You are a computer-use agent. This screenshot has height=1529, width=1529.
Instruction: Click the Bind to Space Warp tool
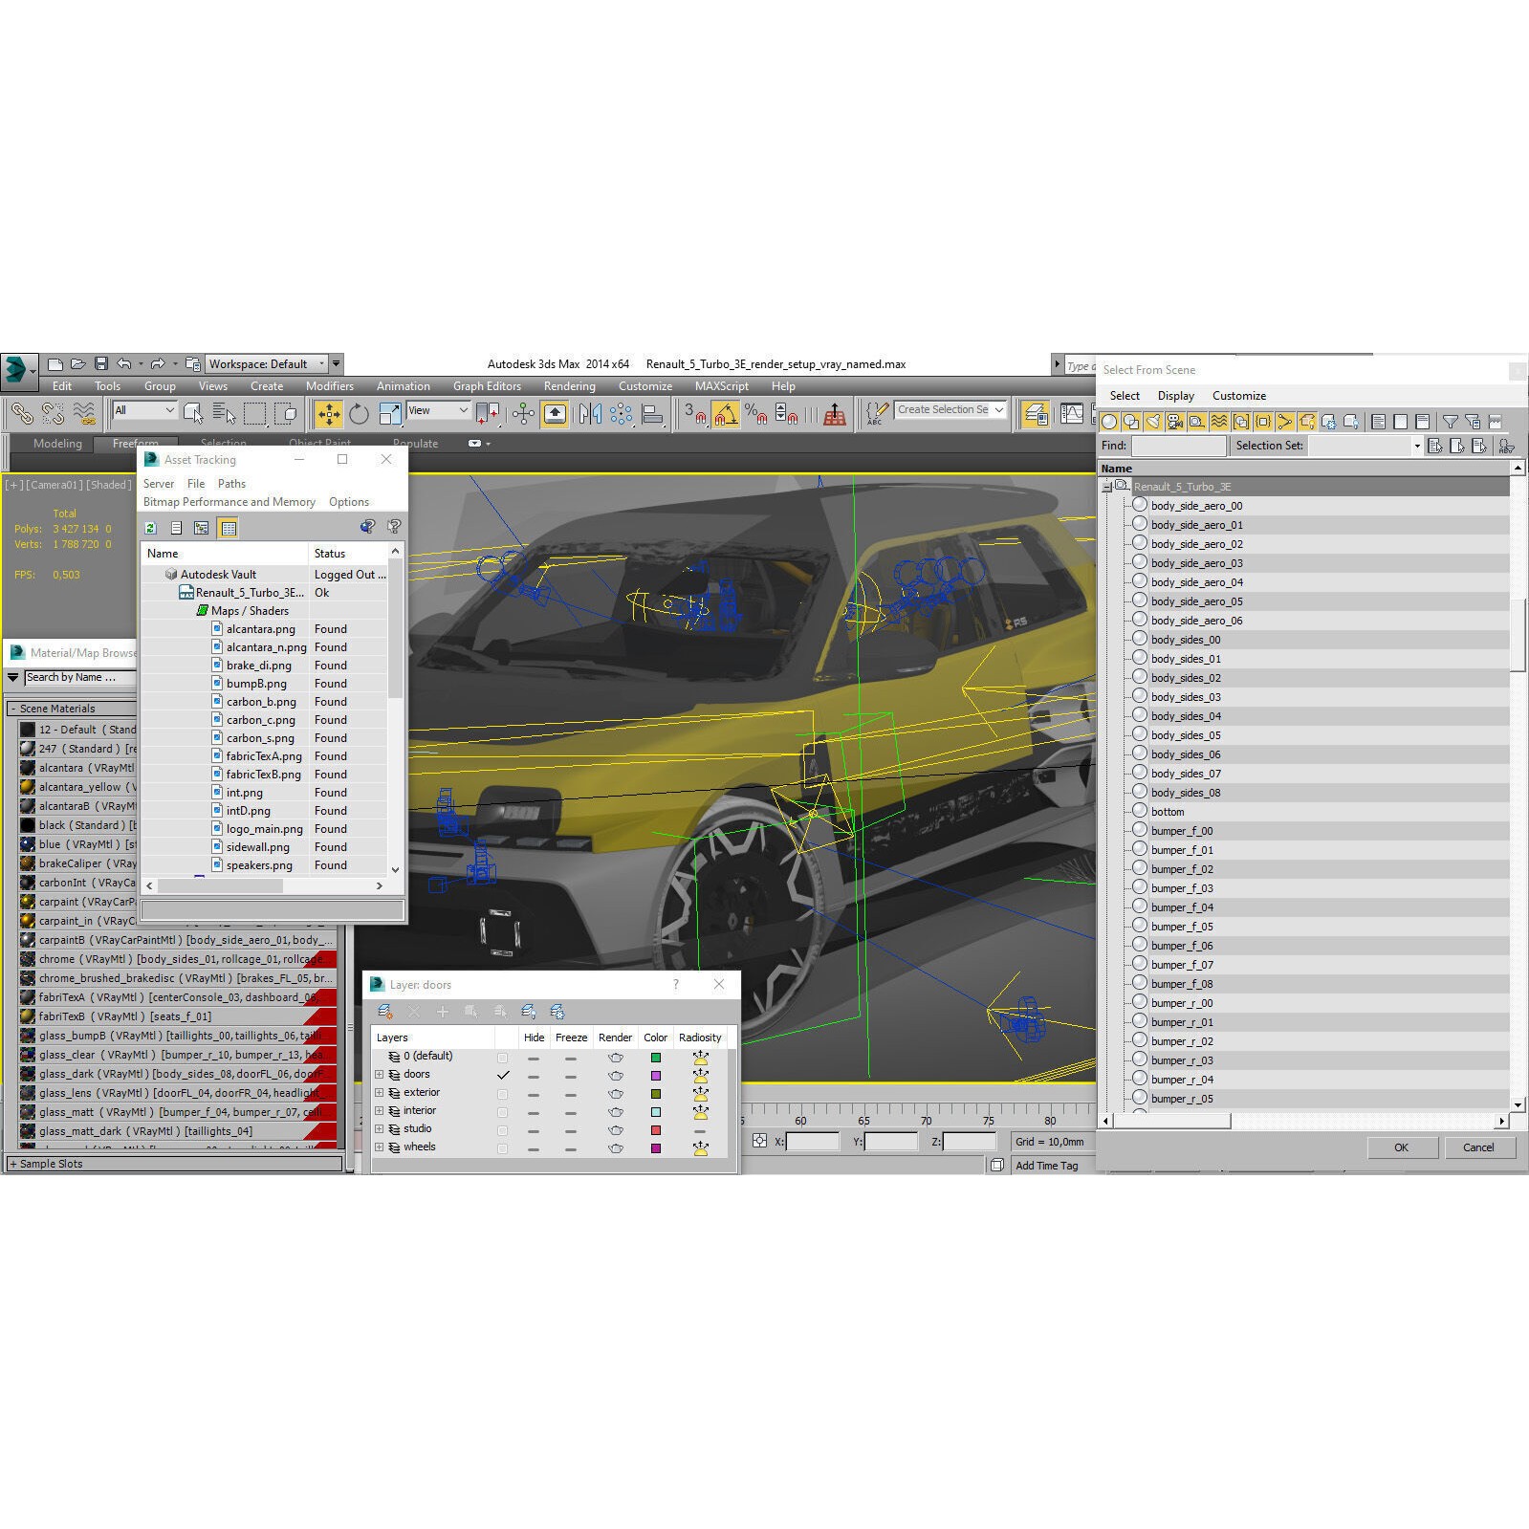(84, 414)
